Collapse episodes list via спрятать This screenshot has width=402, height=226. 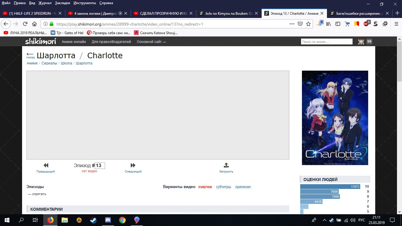[37, 194]
